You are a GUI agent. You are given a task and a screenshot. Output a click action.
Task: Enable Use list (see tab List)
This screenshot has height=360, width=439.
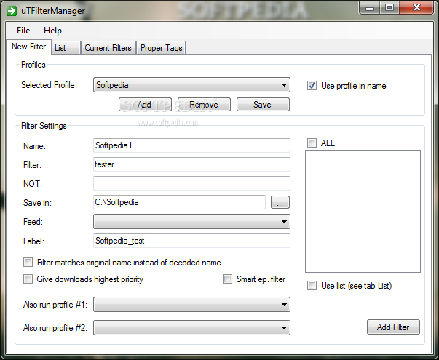(312, 286)
